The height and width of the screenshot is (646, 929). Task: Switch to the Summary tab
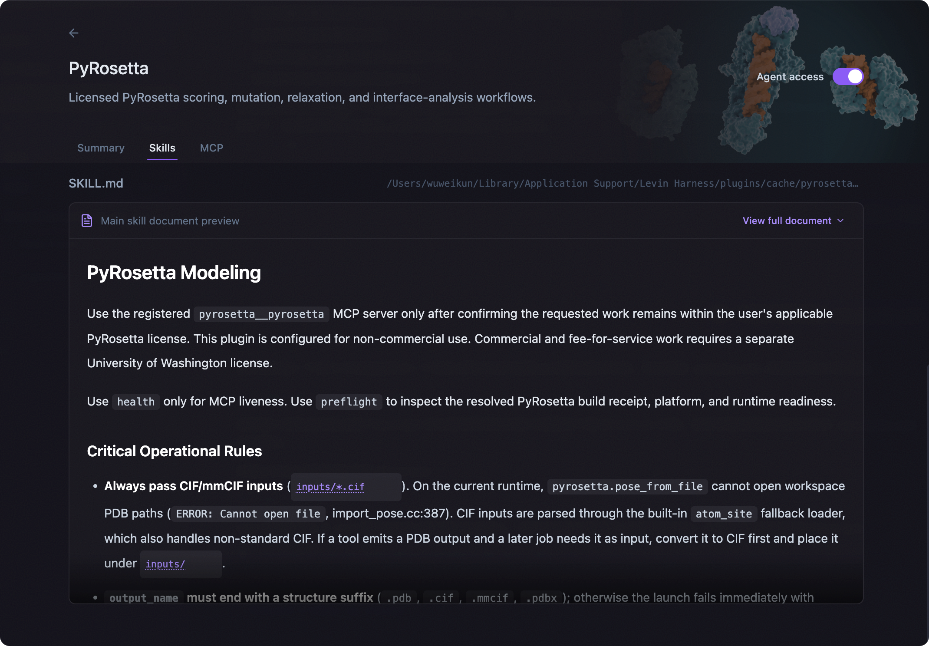pyautogui.click(x=101, y=148)
